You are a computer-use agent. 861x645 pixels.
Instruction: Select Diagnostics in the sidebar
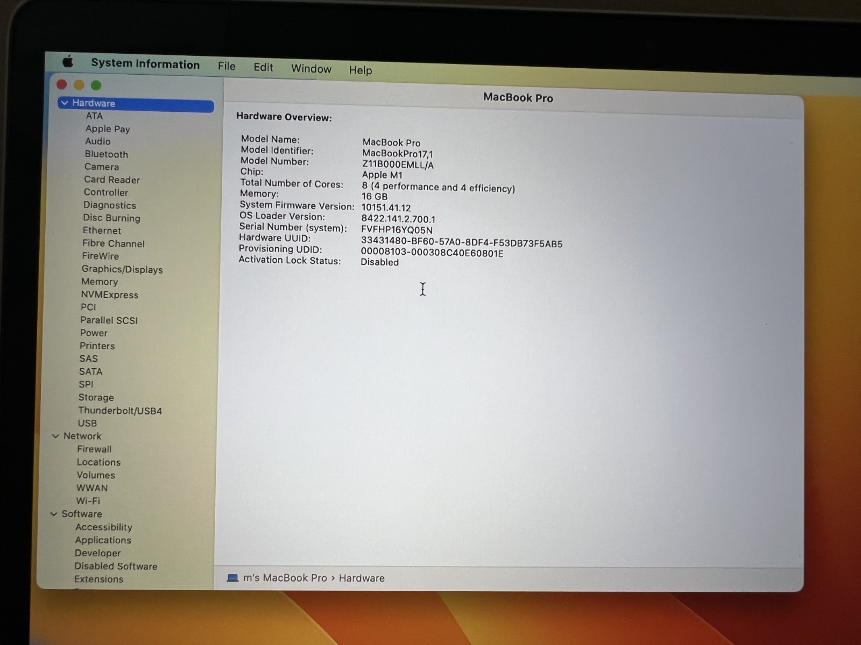tap(110, 205)
